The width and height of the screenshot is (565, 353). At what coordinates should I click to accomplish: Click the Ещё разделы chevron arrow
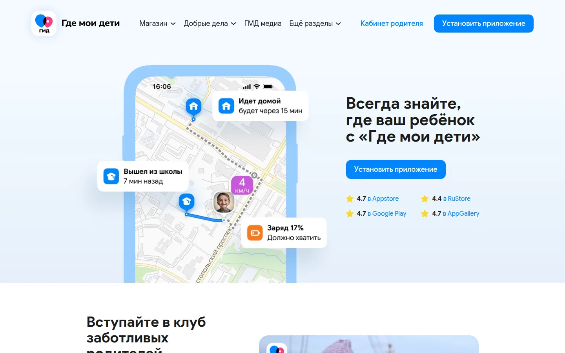pyautogui.click(x=338, y=24)
